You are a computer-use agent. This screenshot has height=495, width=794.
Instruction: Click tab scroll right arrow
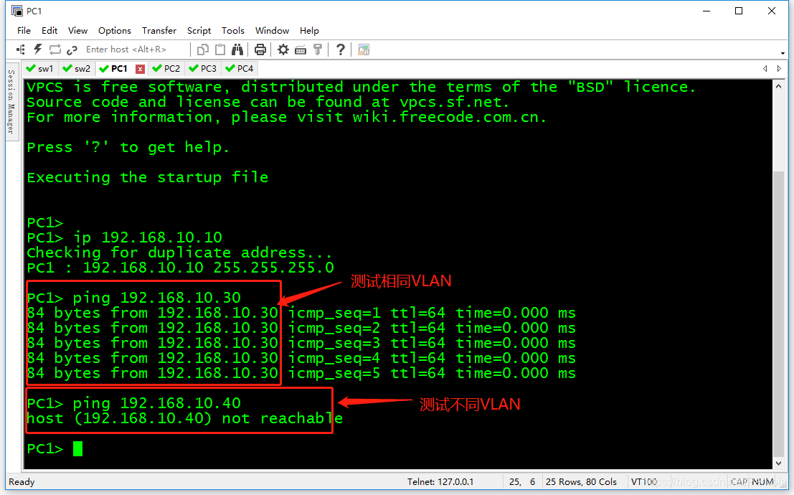click(x=780, y=68)
